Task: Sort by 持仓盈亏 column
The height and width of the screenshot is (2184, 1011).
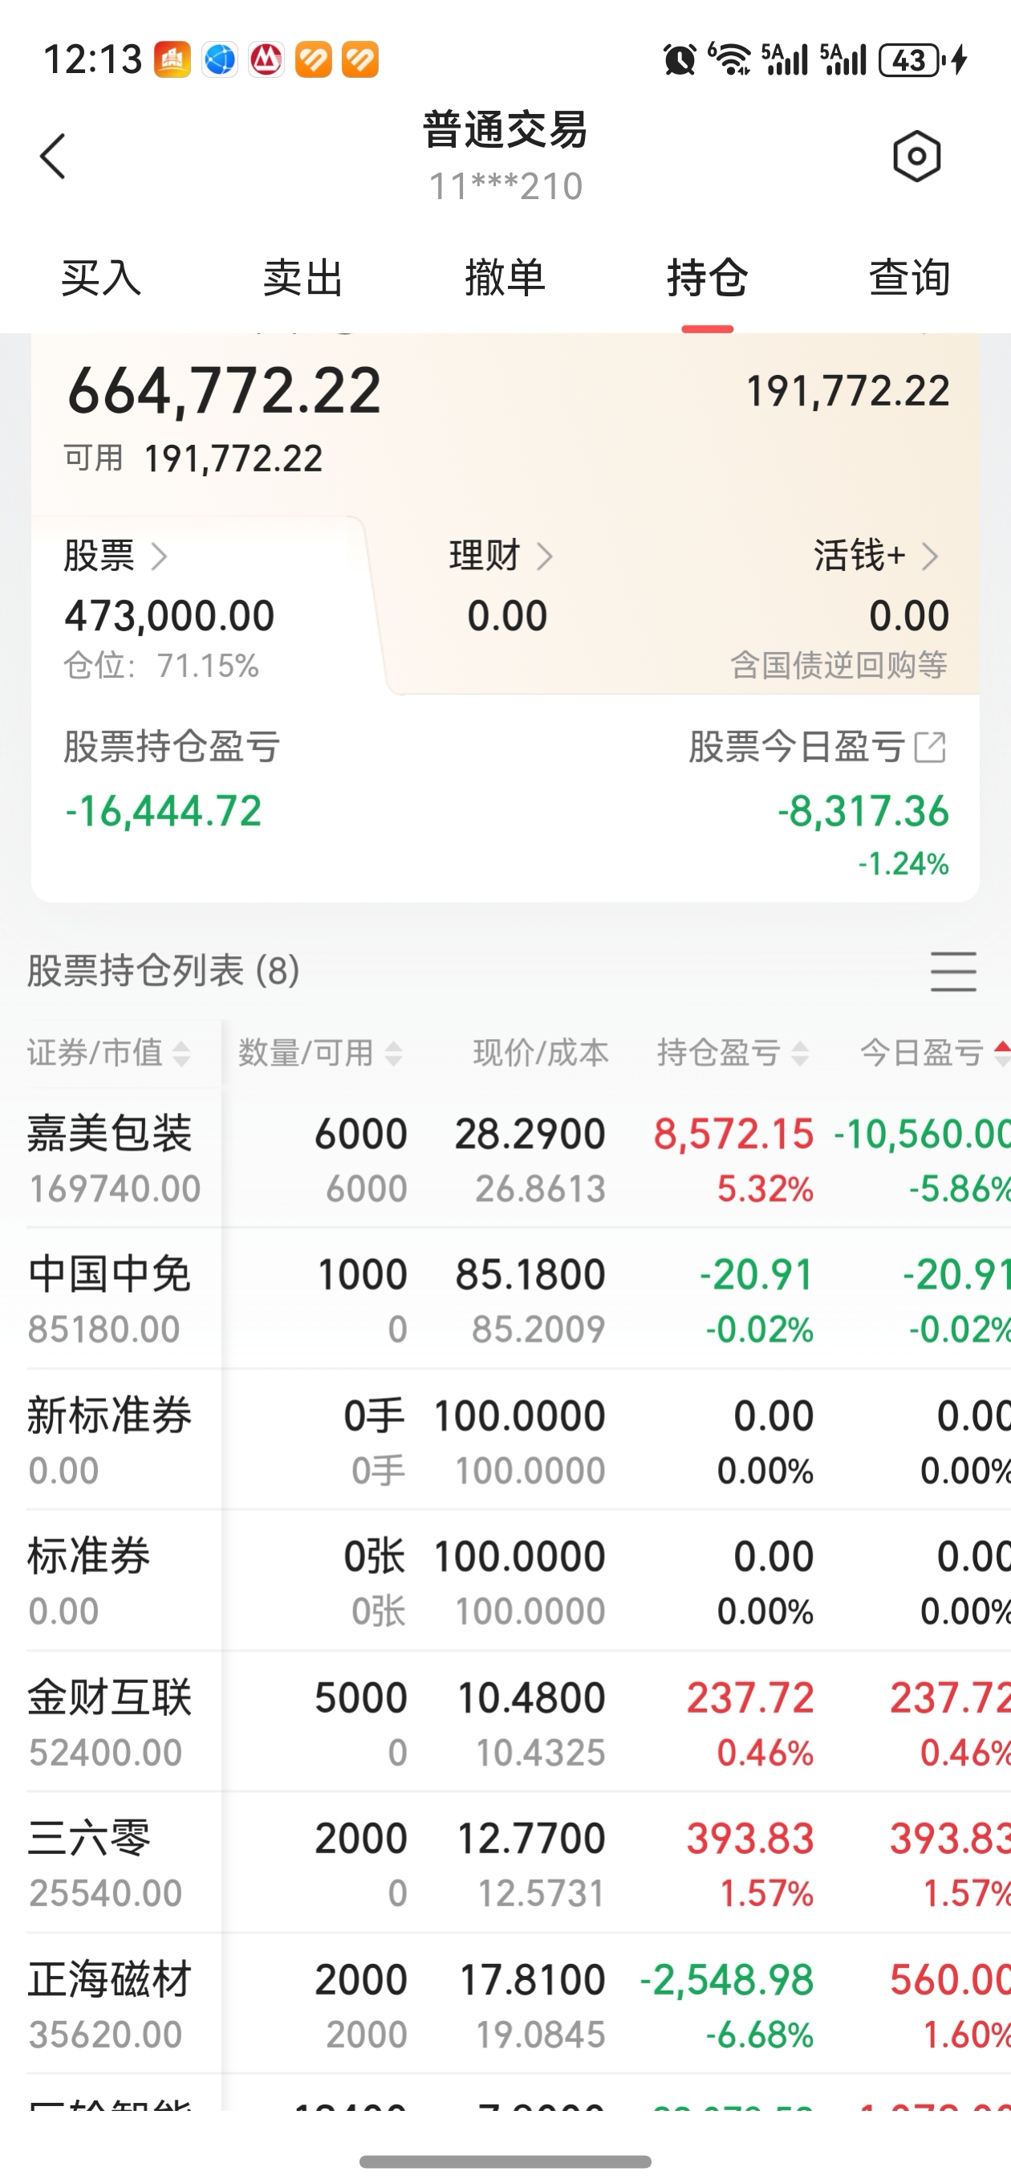Action: pos(733,1053)
